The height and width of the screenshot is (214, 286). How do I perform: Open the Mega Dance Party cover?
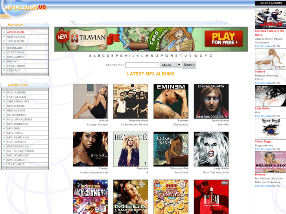pyautogui.click(x=131, y=197)
